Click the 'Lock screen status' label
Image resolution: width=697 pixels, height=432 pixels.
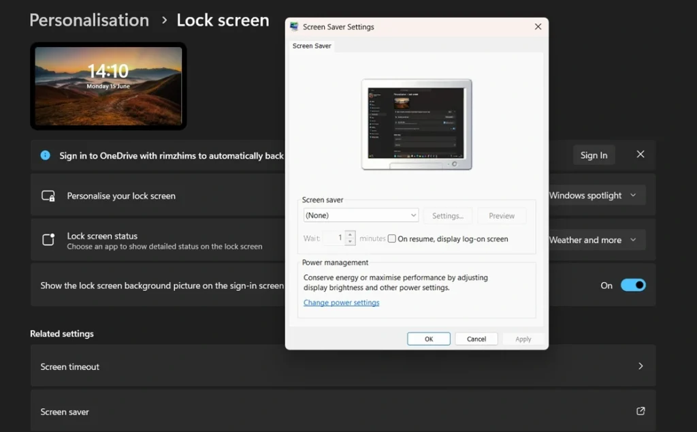pos(102,236)
